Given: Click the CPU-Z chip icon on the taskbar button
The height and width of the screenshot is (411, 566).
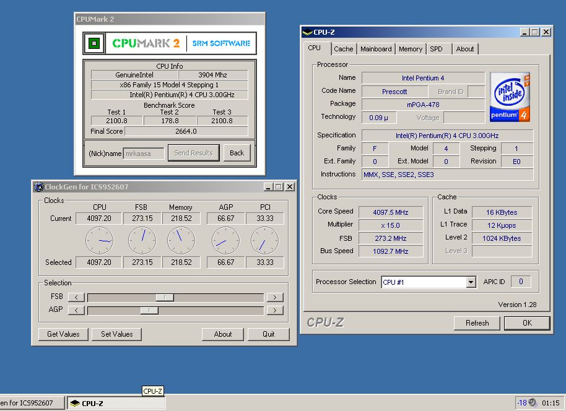Looking at the screenshot, I should (75, 403).
